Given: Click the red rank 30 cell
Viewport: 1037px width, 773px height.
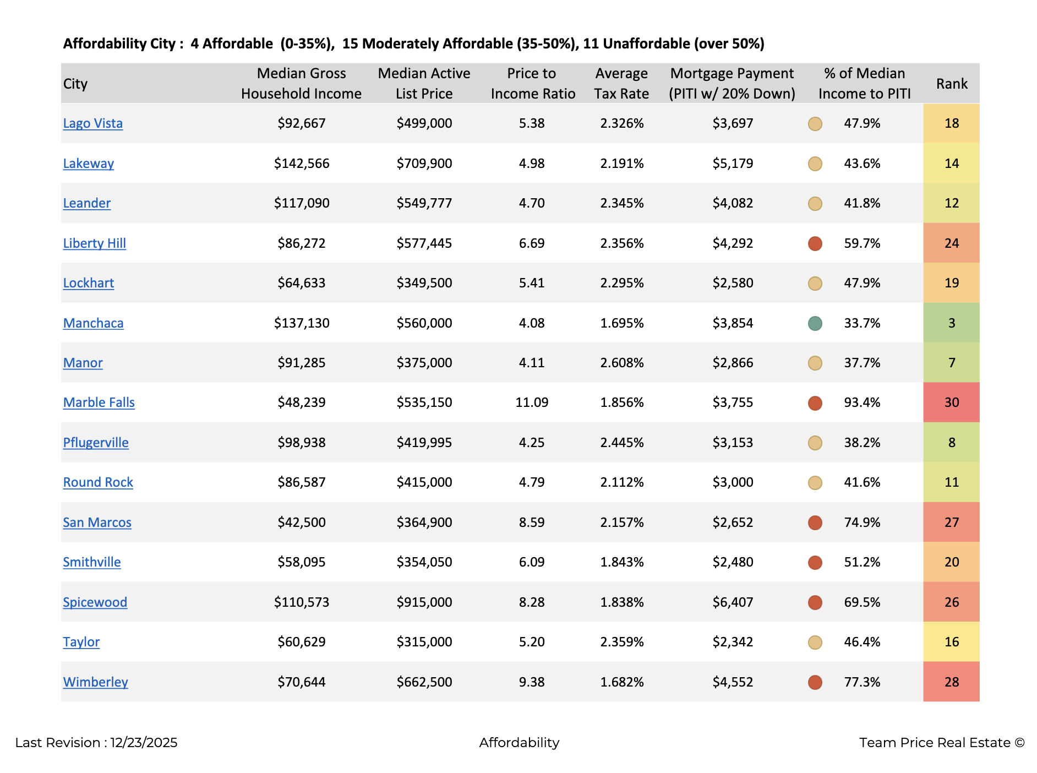Looking at the screenshot, I should [x=951, y=402].
